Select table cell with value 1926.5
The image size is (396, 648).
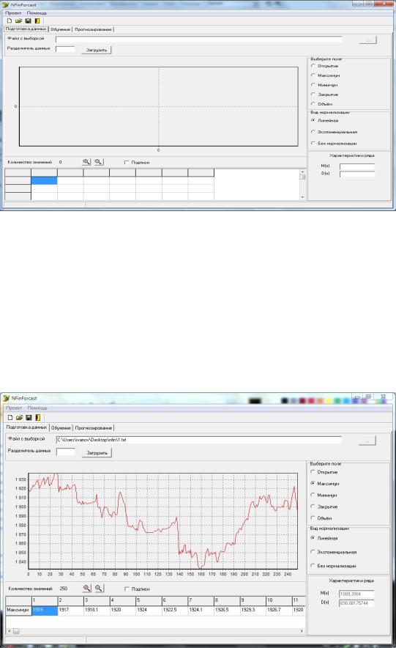click(x=227, y=610)
